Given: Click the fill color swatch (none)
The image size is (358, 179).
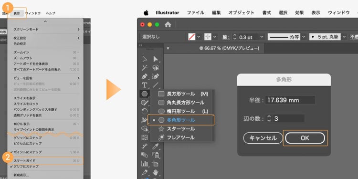Looking at the screenshot, I should (x=192, y=37).
